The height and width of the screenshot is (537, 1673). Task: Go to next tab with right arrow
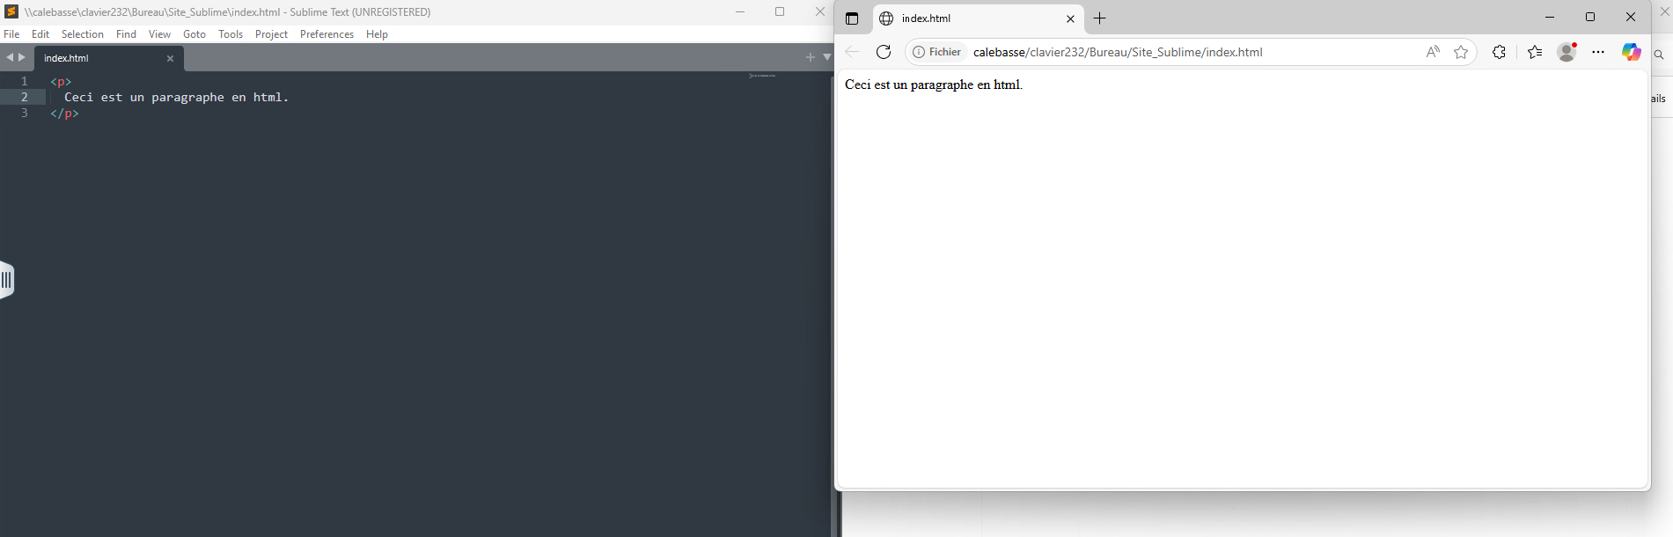[x=22, y=57]
